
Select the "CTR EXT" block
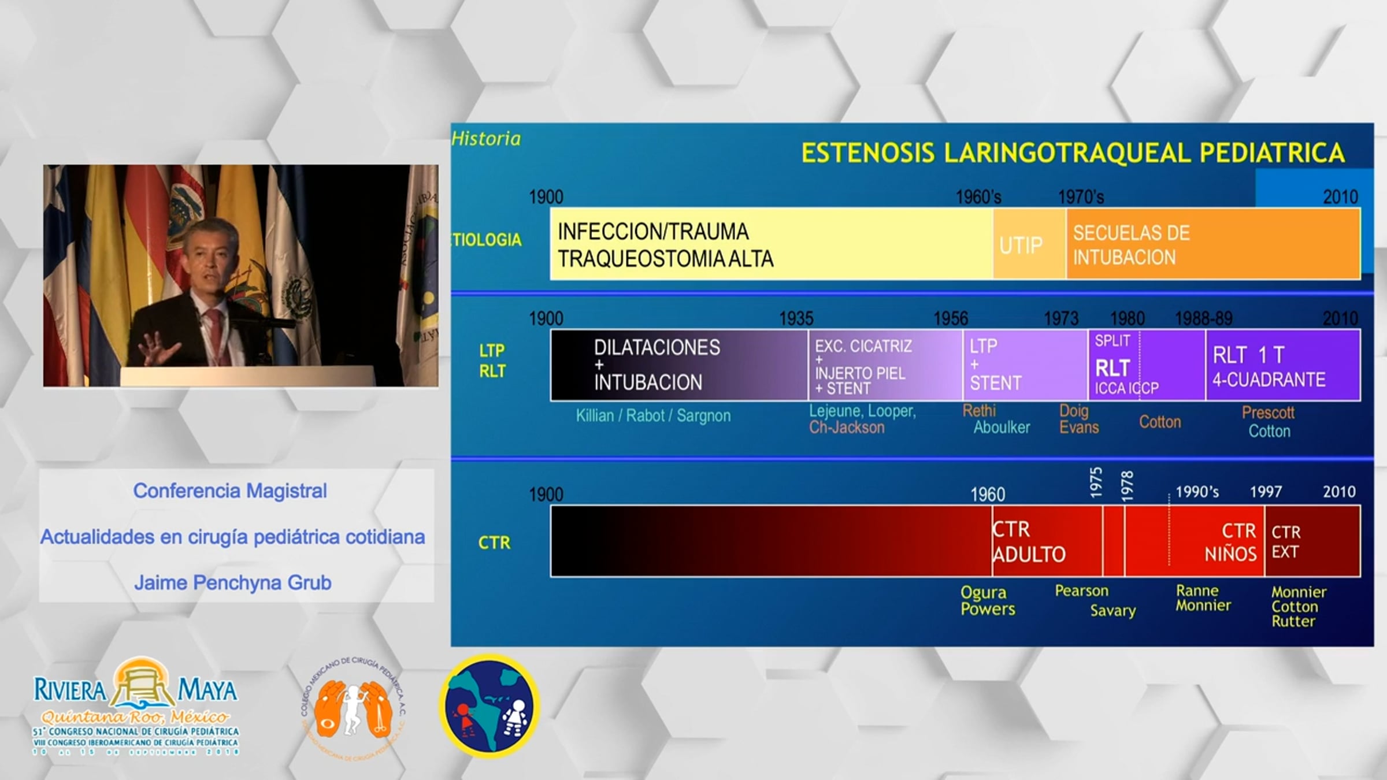1313,541
